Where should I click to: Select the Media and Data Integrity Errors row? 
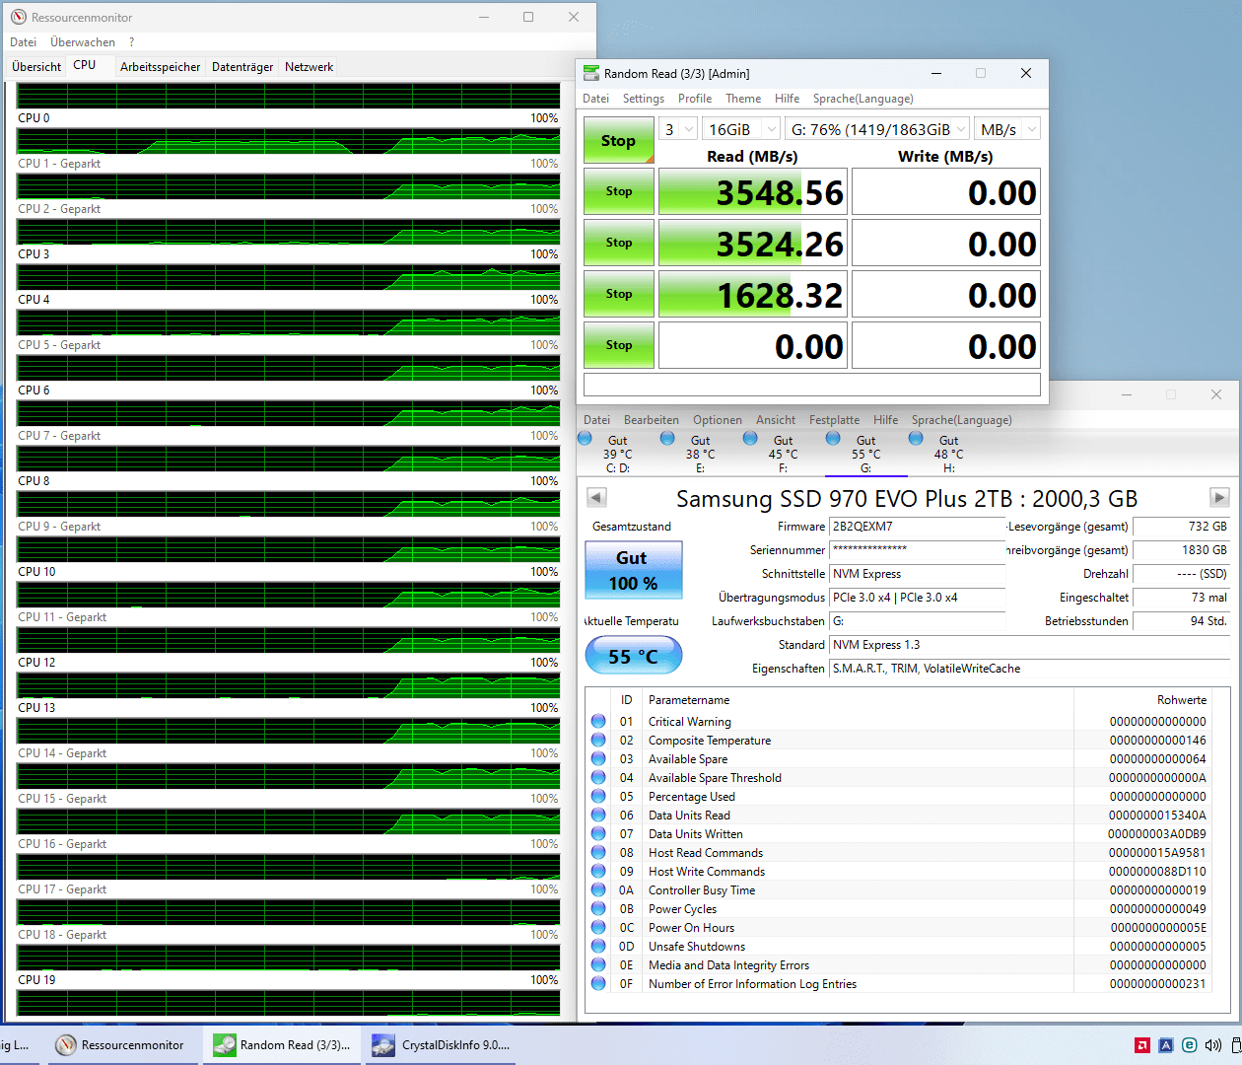tap(899, 964)
